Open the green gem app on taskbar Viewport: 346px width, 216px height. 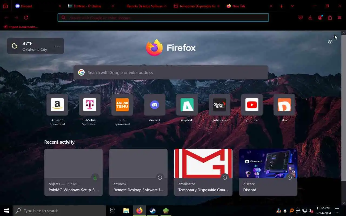pos(166,211)
